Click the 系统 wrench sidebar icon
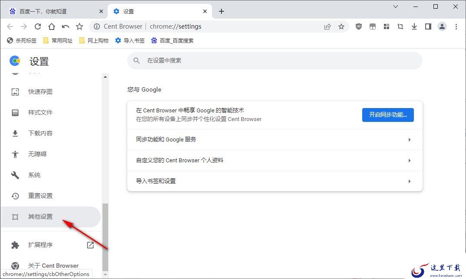 [x=15, y=175]
